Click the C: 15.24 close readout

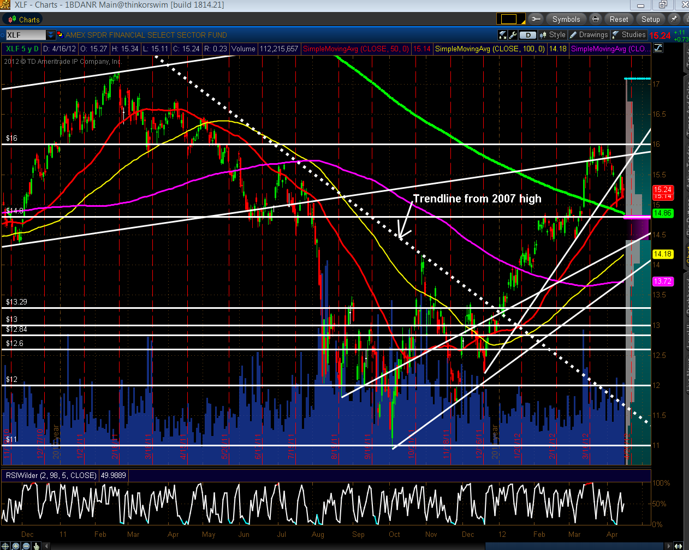pos(186,49)
